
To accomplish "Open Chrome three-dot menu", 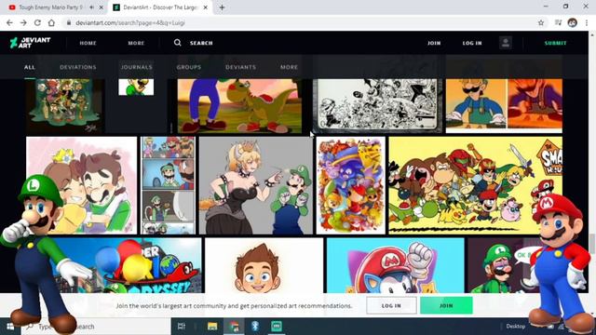I will (587, 22).
